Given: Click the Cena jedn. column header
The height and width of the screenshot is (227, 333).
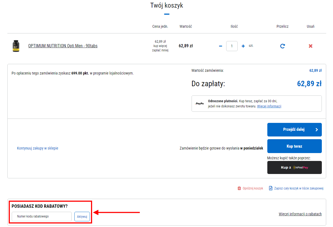Looking at the screenshot, I should pos(160,26).
